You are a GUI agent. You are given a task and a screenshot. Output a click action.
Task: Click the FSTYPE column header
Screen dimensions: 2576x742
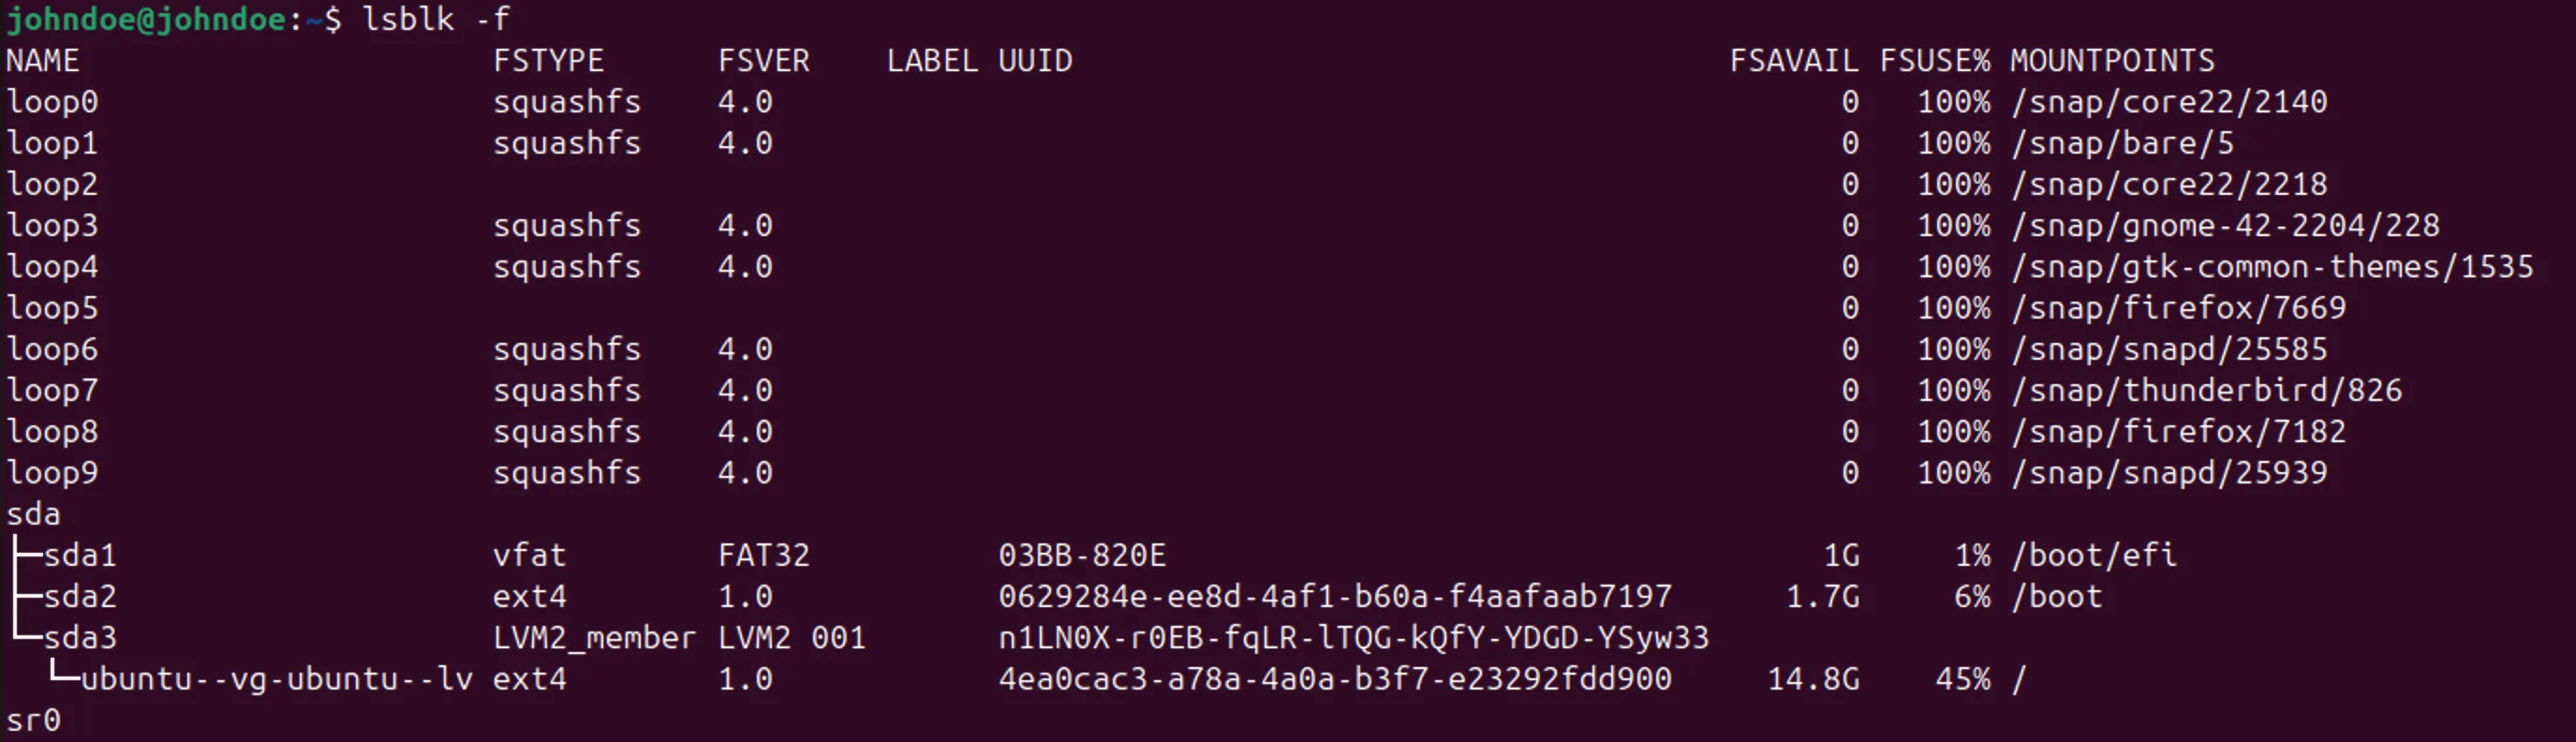tap(548, 61)
